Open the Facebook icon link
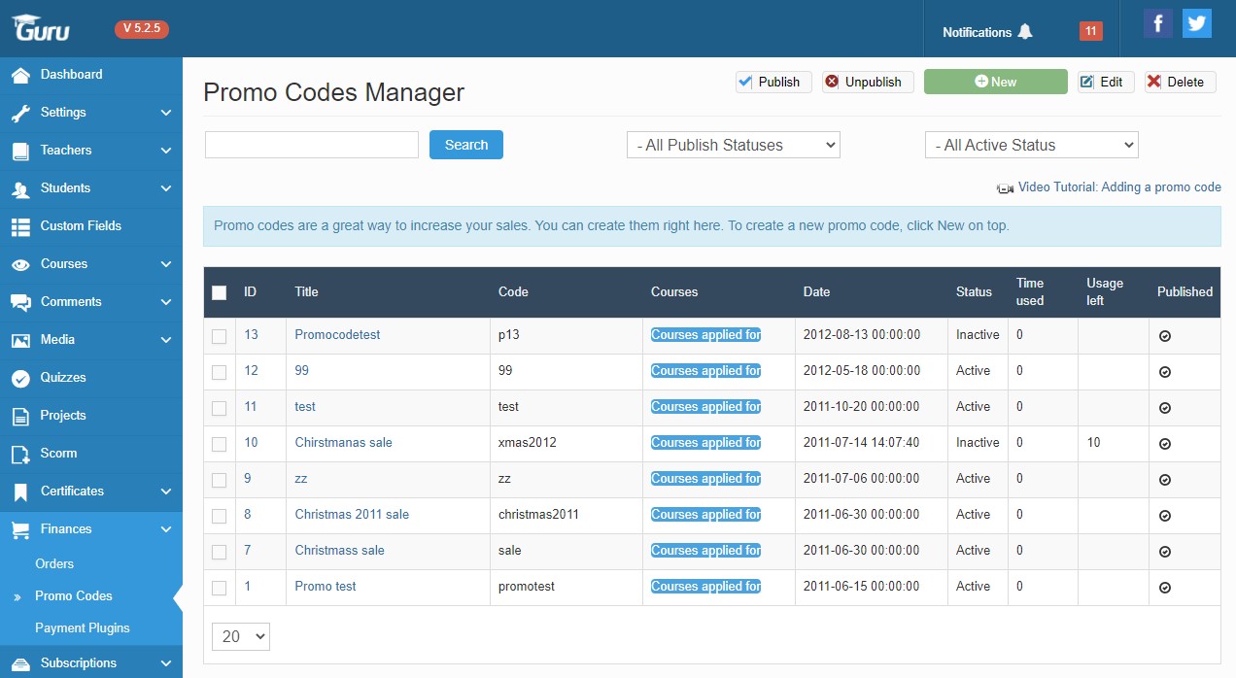The height and width of the screenshot is (678, 1236). (1157, 23)
